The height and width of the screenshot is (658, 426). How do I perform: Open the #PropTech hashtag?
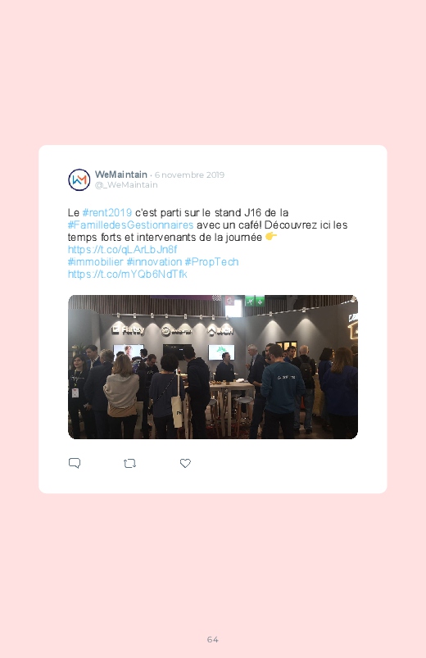(x=211, y=262)
